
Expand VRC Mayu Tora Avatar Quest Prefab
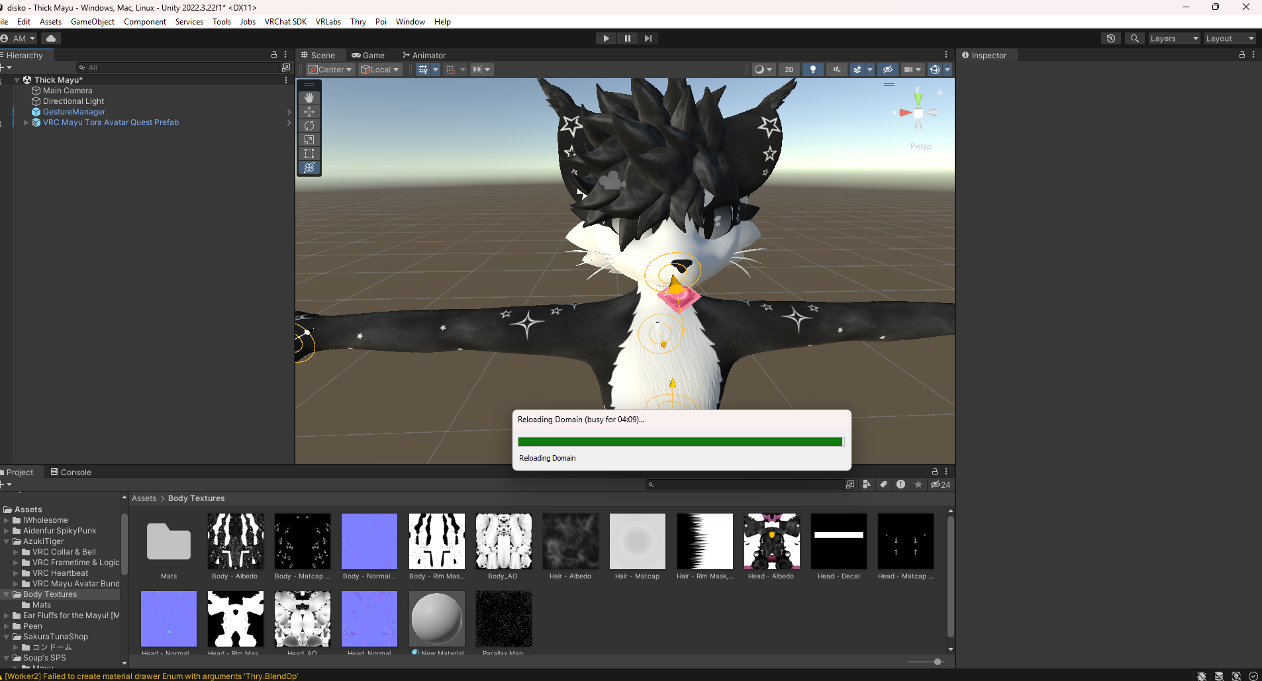26,122
